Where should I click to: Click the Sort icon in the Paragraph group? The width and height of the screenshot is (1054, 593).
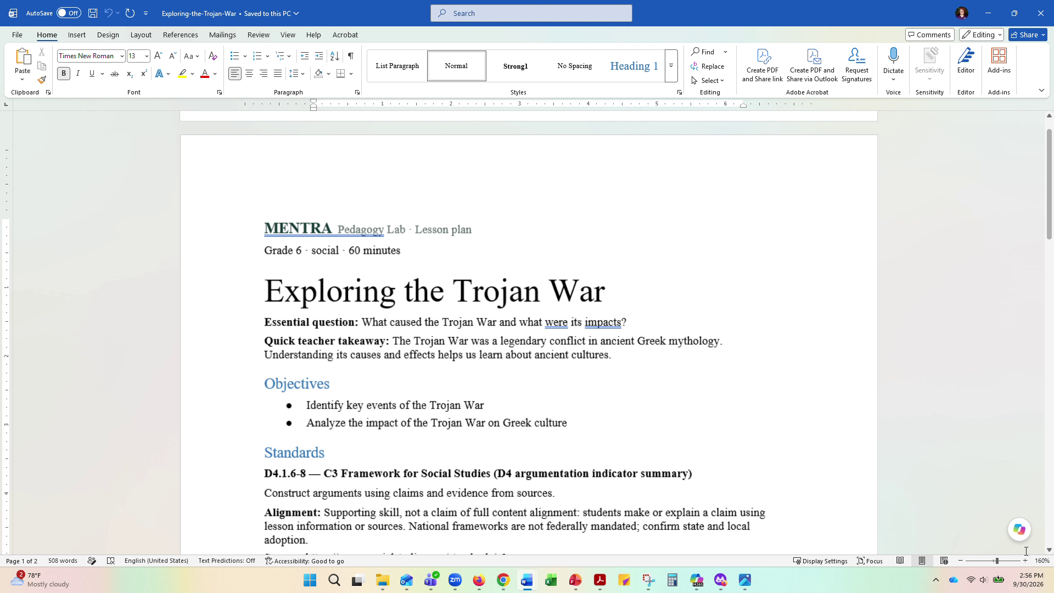[x=334, y=56]
